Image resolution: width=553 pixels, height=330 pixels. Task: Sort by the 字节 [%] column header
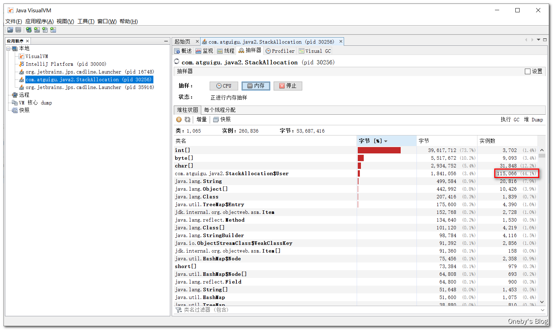tap(386, 141)
